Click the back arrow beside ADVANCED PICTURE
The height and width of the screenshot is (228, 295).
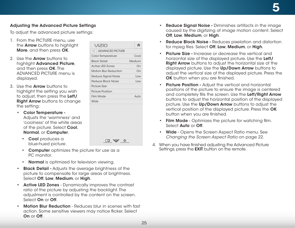[93, 51]
